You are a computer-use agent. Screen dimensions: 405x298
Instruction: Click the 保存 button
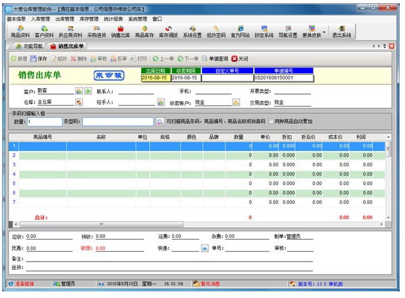tap(39, 59)
